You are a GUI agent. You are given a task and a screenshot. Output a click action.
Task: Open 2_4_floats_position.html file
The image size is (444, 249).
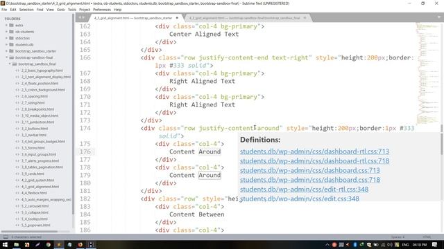tap(40, 84)
